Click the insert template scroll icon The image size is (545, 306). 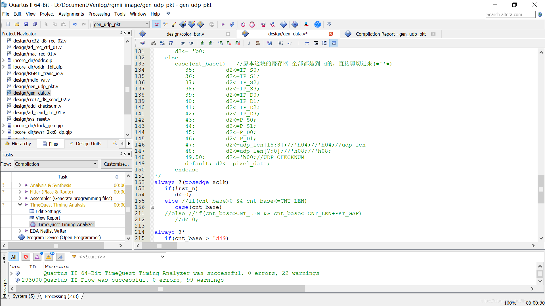coord(258,43)
